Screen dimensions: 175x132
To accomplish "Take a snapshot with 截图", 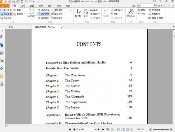I will (x=17, y=10).
